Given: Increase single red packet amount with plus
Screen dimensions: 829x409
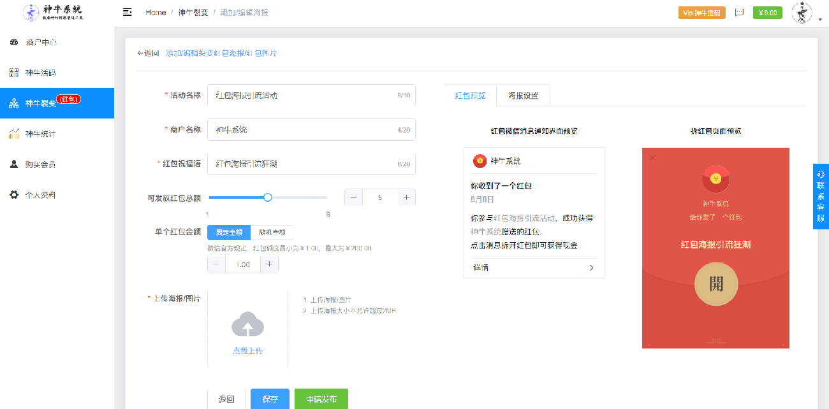Looking at the screenshot, I should 269,264.
